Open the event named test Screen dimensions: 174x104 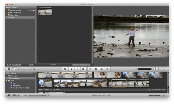click(14, 83)
